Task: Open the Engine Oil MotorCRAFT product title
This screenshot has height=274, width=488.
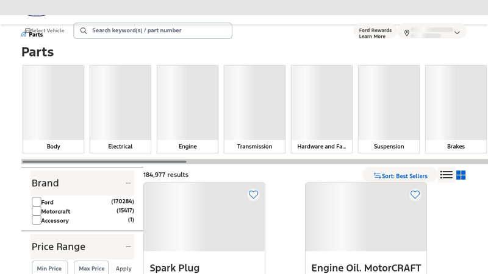Action: 367,268
